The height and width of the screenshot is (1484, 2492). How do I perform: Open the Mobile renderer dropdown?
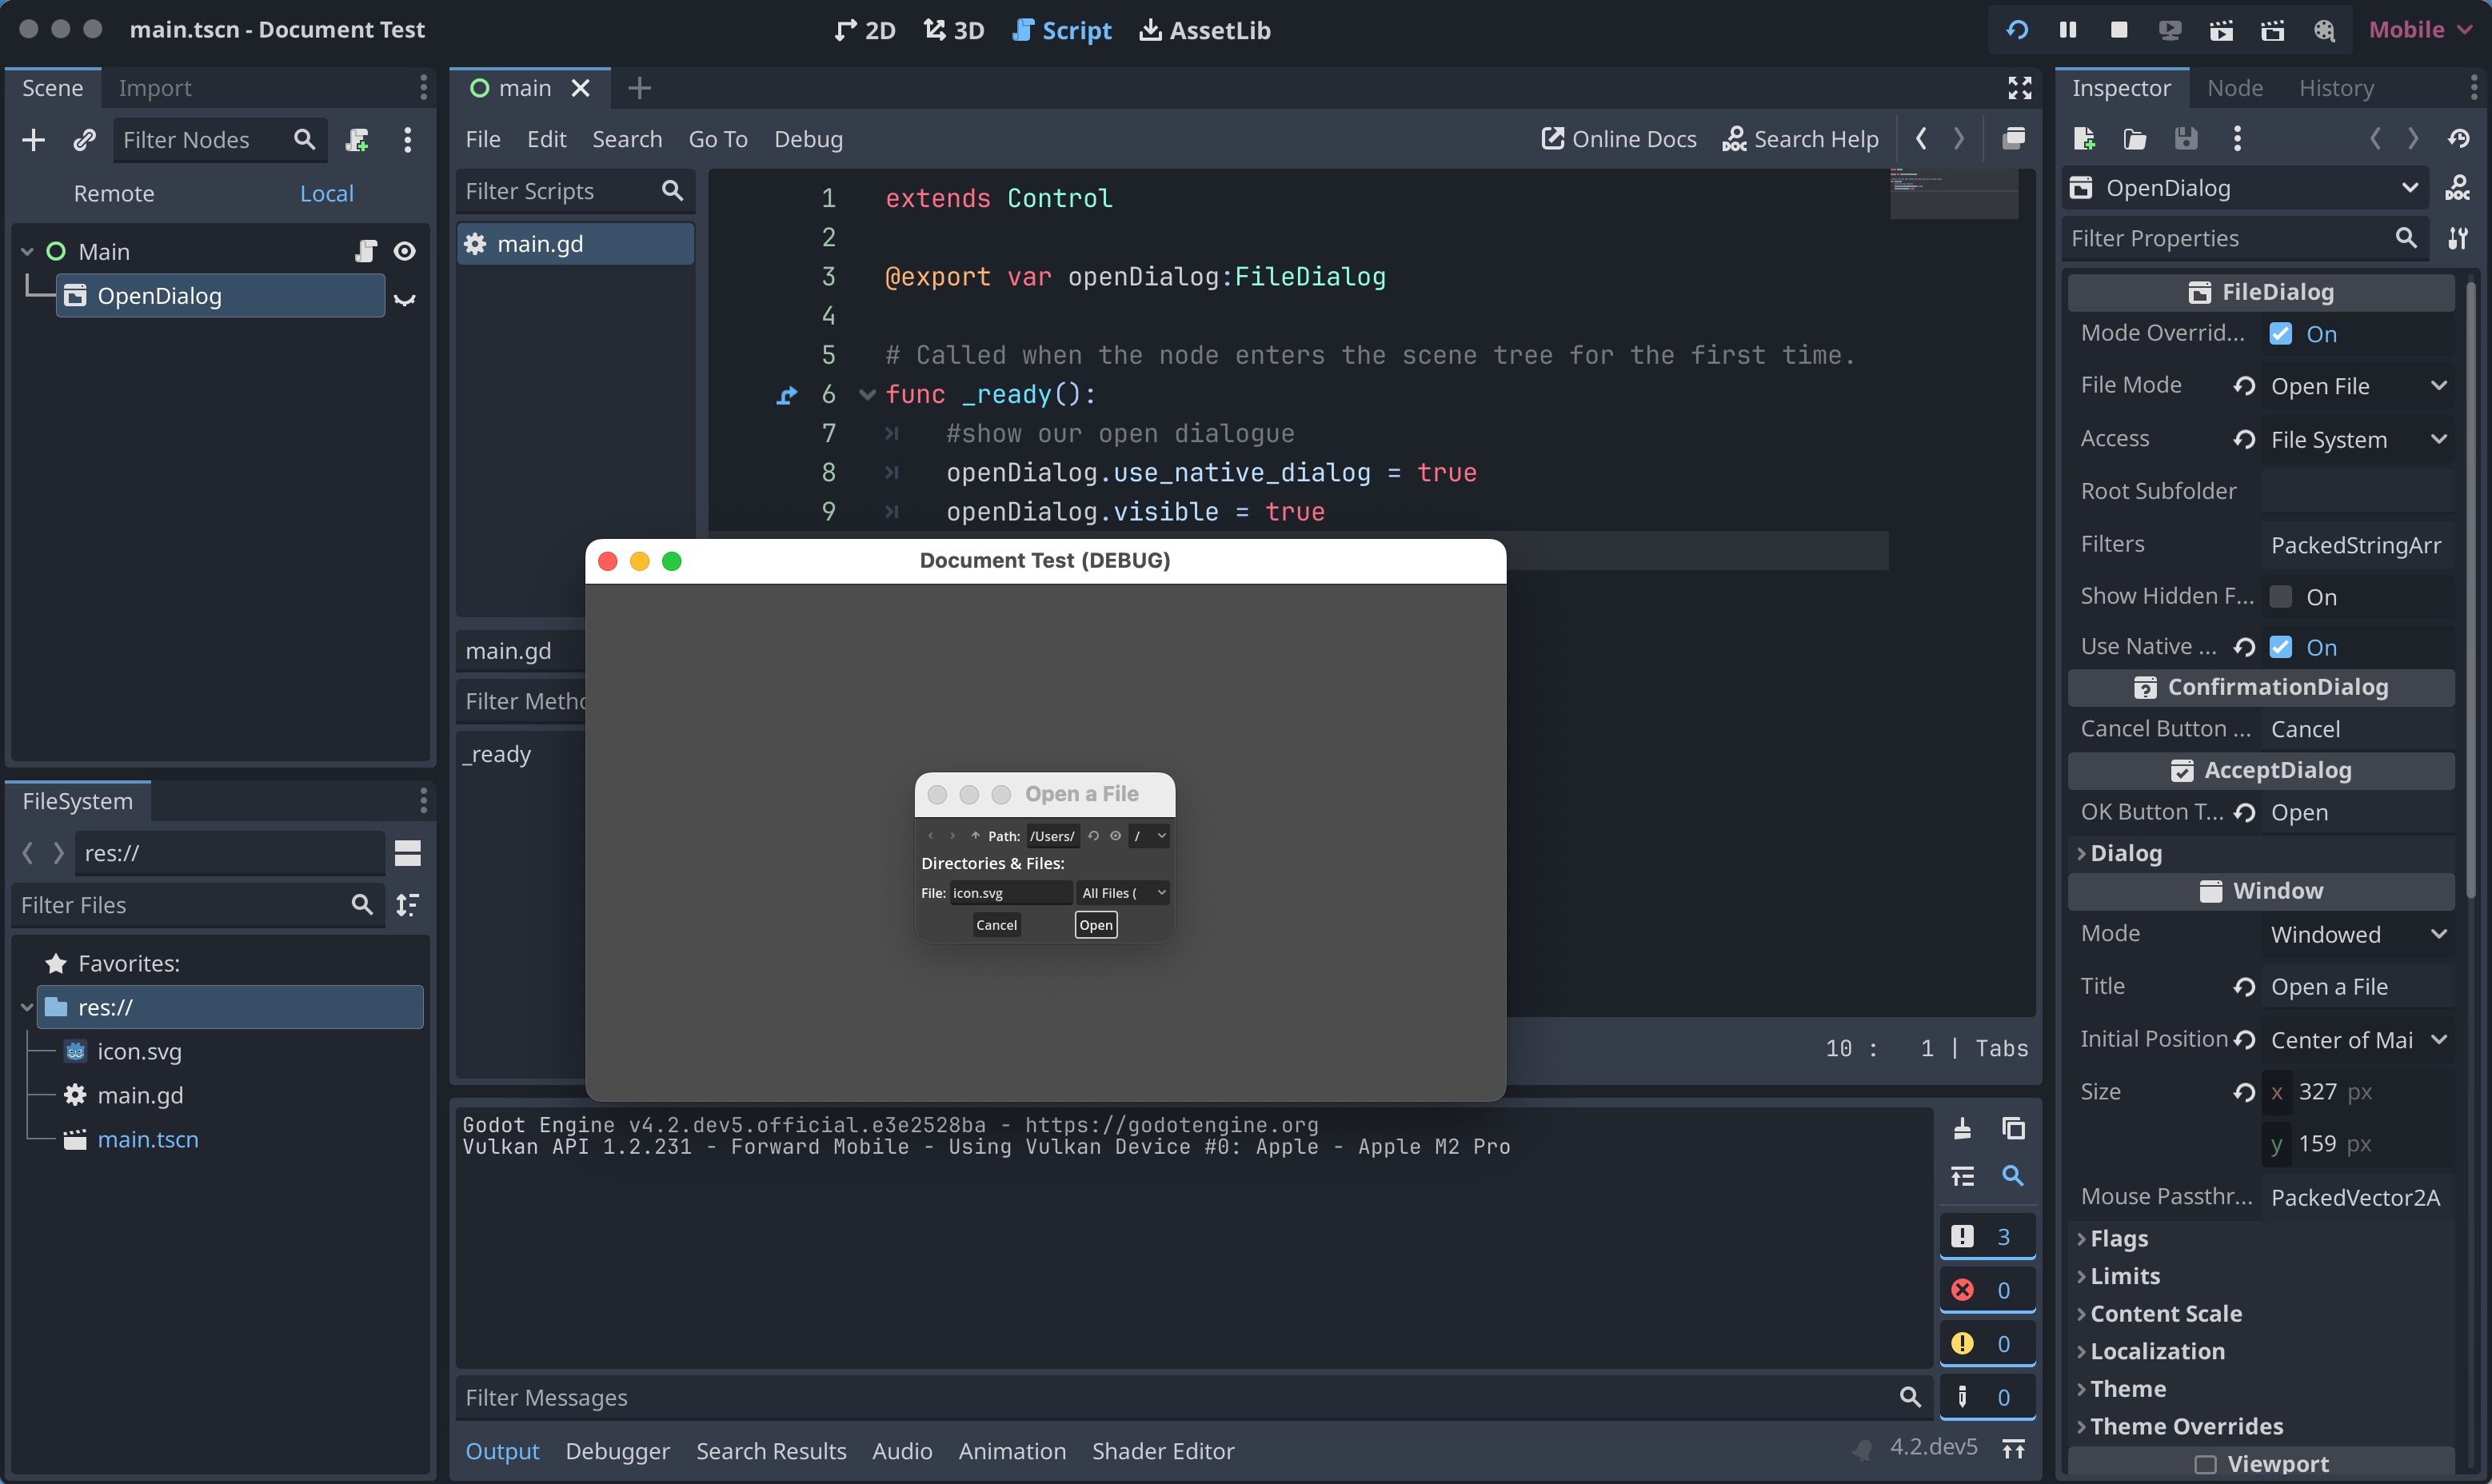2419,29
